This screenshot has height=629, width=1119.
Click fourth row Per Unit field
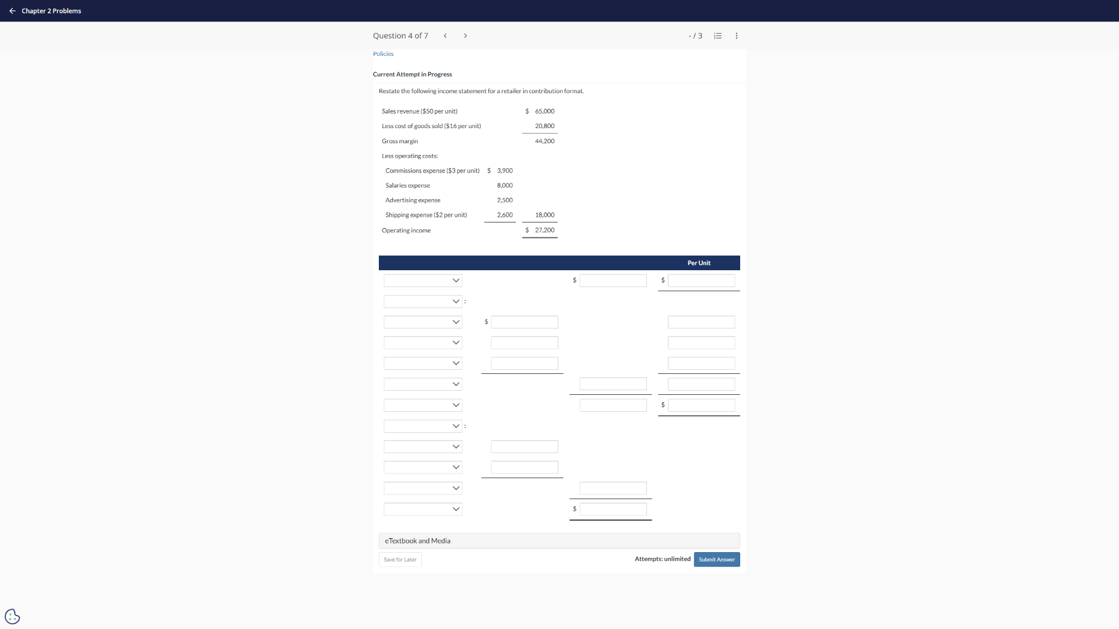(702, 343)
